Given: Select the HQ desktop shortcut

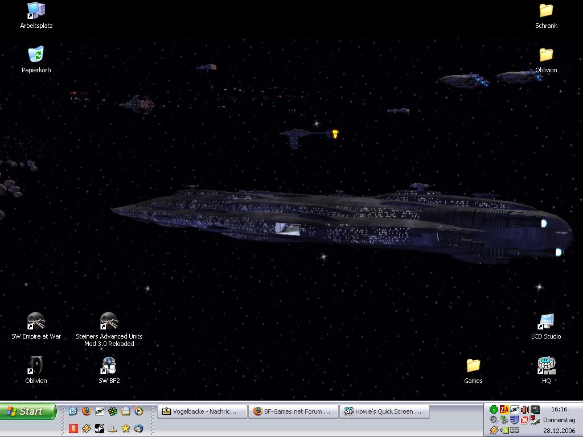Looking at the screenshot, I should 546,370.
